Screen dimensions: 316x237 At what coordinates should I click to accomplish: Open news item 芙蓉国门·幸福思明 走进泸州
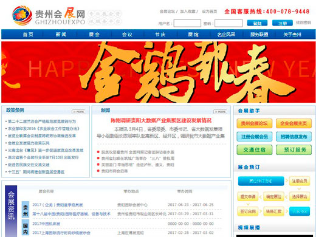click(137, 165)
